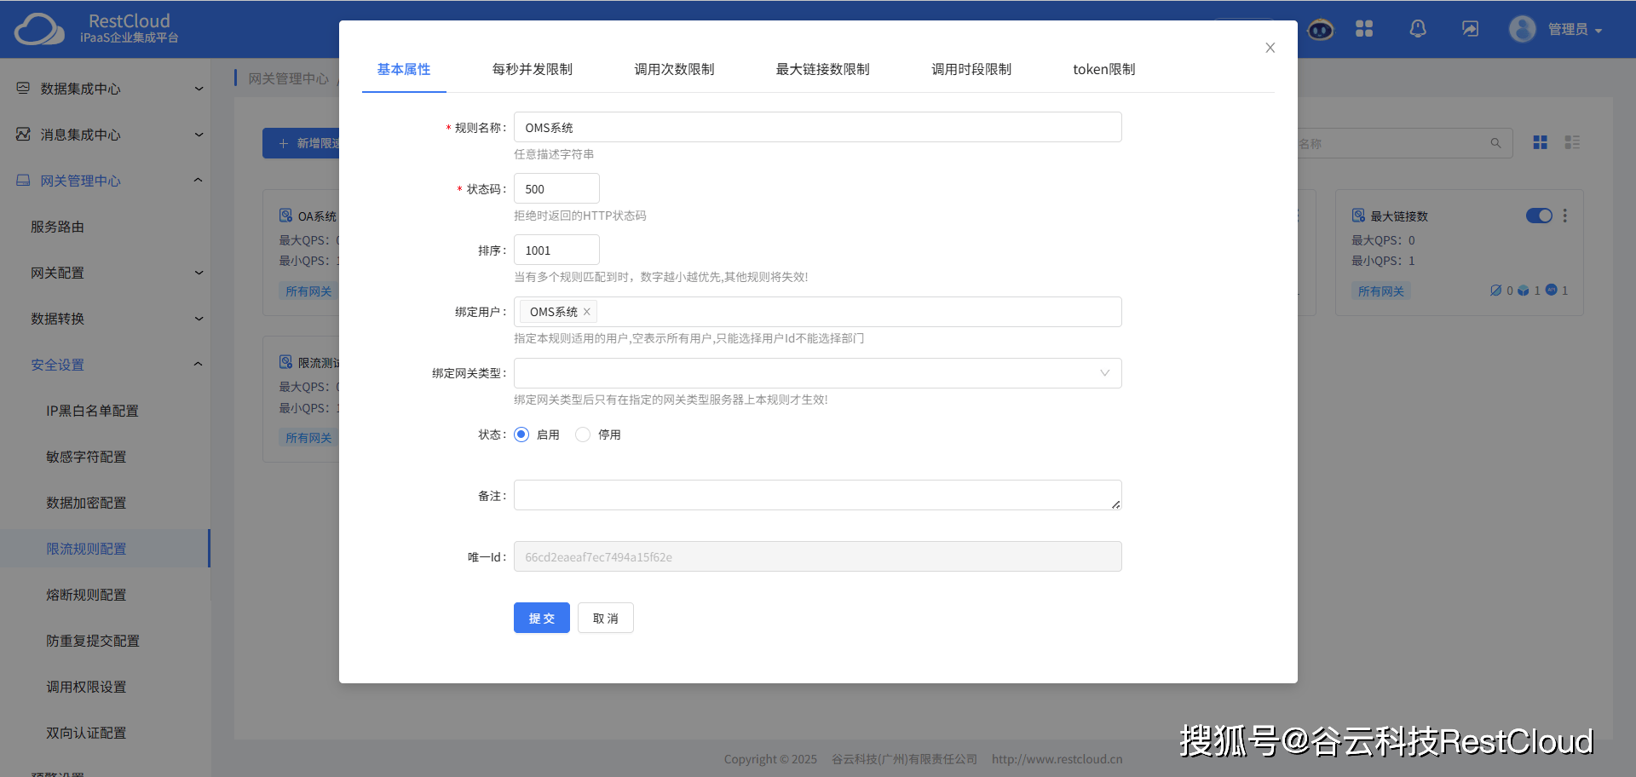Select the 启用 radio button

(x=521, y=434)
